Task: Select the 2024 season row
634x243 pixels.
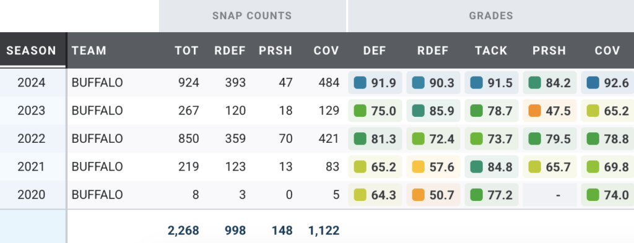Action: pyautogui.click(x=317, y=82)
